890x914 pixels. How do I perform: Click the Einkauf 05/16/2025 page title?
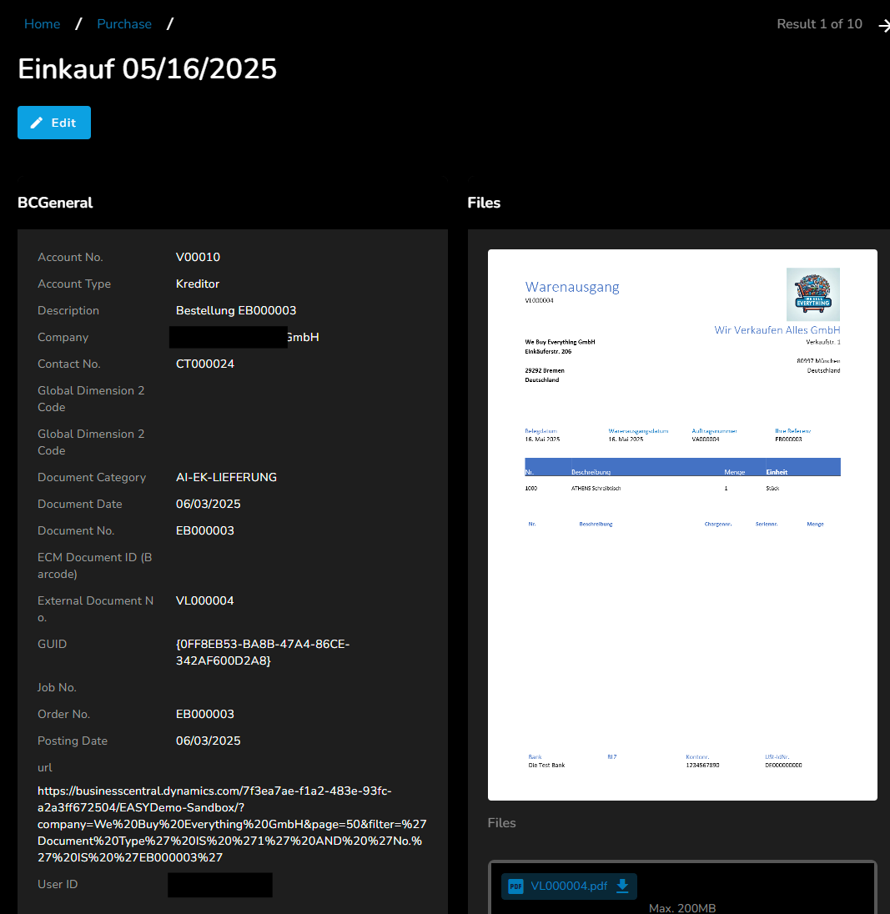point(147,69)
